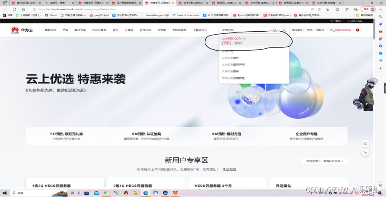
Task: Clear the site search with the X icon
Action: 284,30
